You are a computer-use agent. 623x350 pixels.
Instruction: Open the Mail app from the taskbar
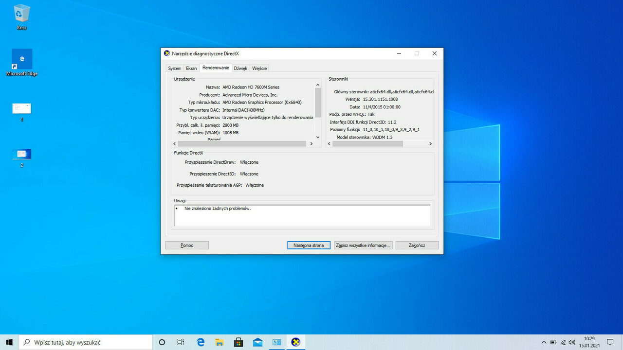coord(257,342)
